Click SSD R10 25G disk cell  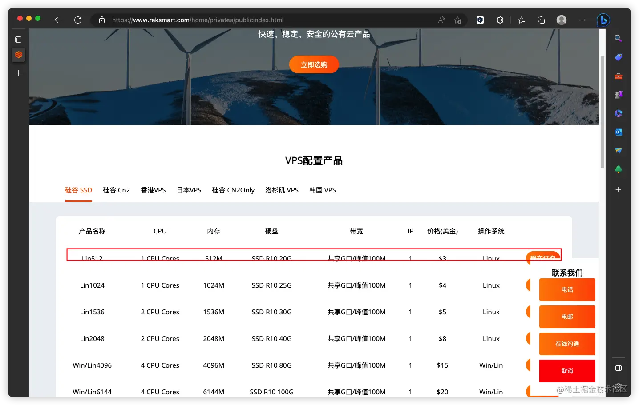272,285
